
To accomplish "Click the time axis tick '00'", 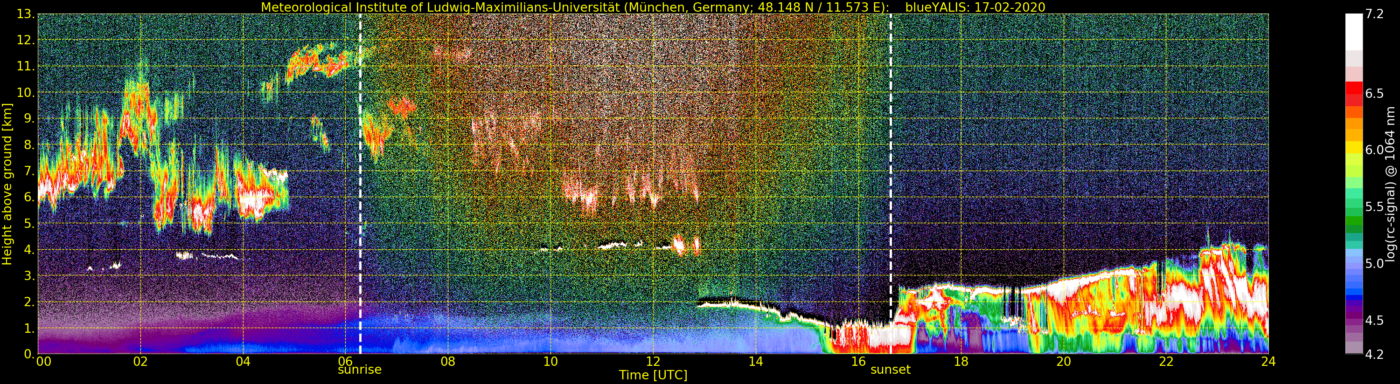I will tap(43, 362).
